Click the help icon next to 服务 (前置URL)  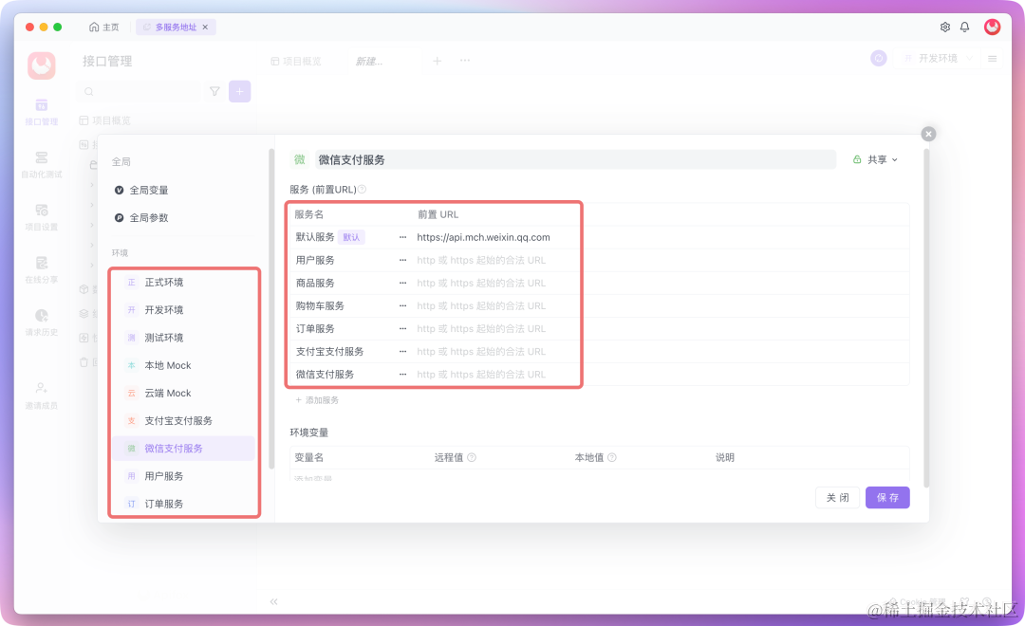pos(363,190)
